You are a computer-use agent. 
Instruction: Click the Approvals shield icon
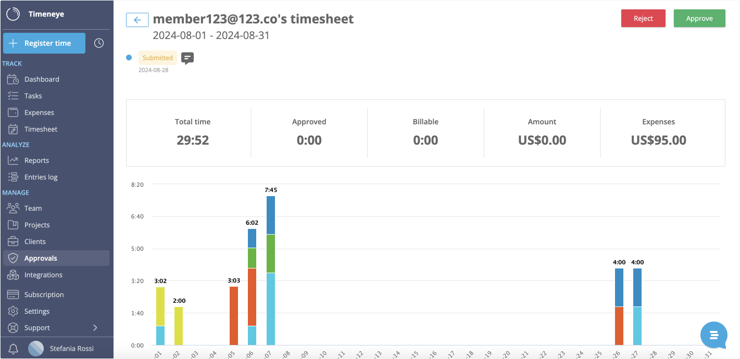[x=13, y=258]
